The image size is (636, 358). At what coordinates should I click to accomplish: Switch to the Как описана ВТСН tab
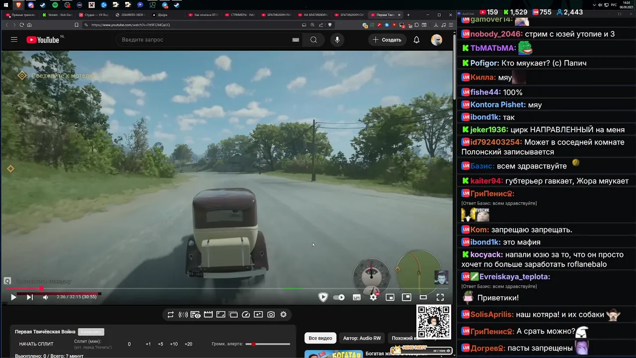point(204,15)
